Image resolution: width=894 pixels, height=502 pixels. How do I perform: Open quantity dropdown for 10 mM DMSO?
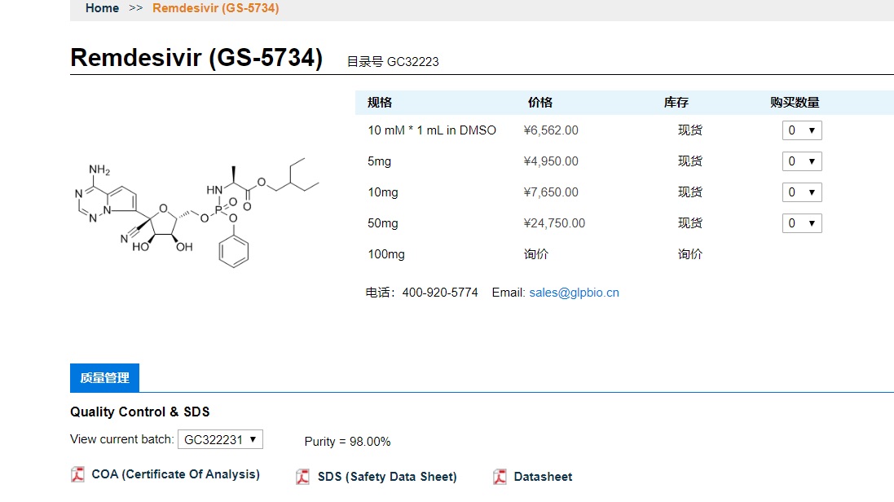click(802, 130)
